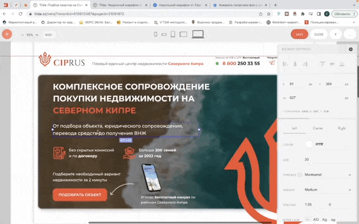
Task: Set text alignment to Center
Action: (x=318, y=128)
